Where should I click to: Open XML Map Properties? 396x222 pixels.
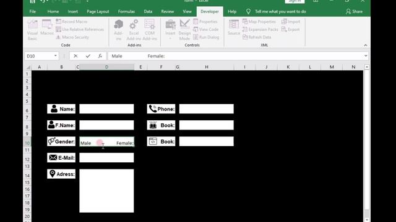coord(259,22)
